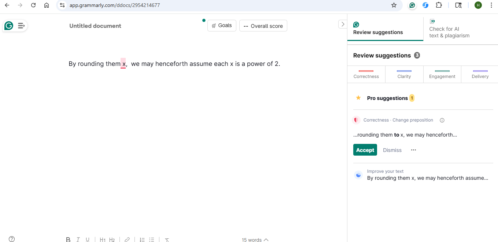The width and height of the screenshot is (498, 242).
Task: Open the Grammarly extension icon in toolbar
Action: [412, 5]
